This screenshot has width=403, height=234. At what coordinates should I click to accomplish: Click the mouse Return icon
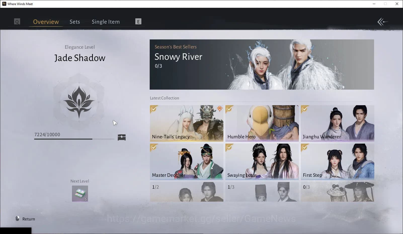point(17,219)
